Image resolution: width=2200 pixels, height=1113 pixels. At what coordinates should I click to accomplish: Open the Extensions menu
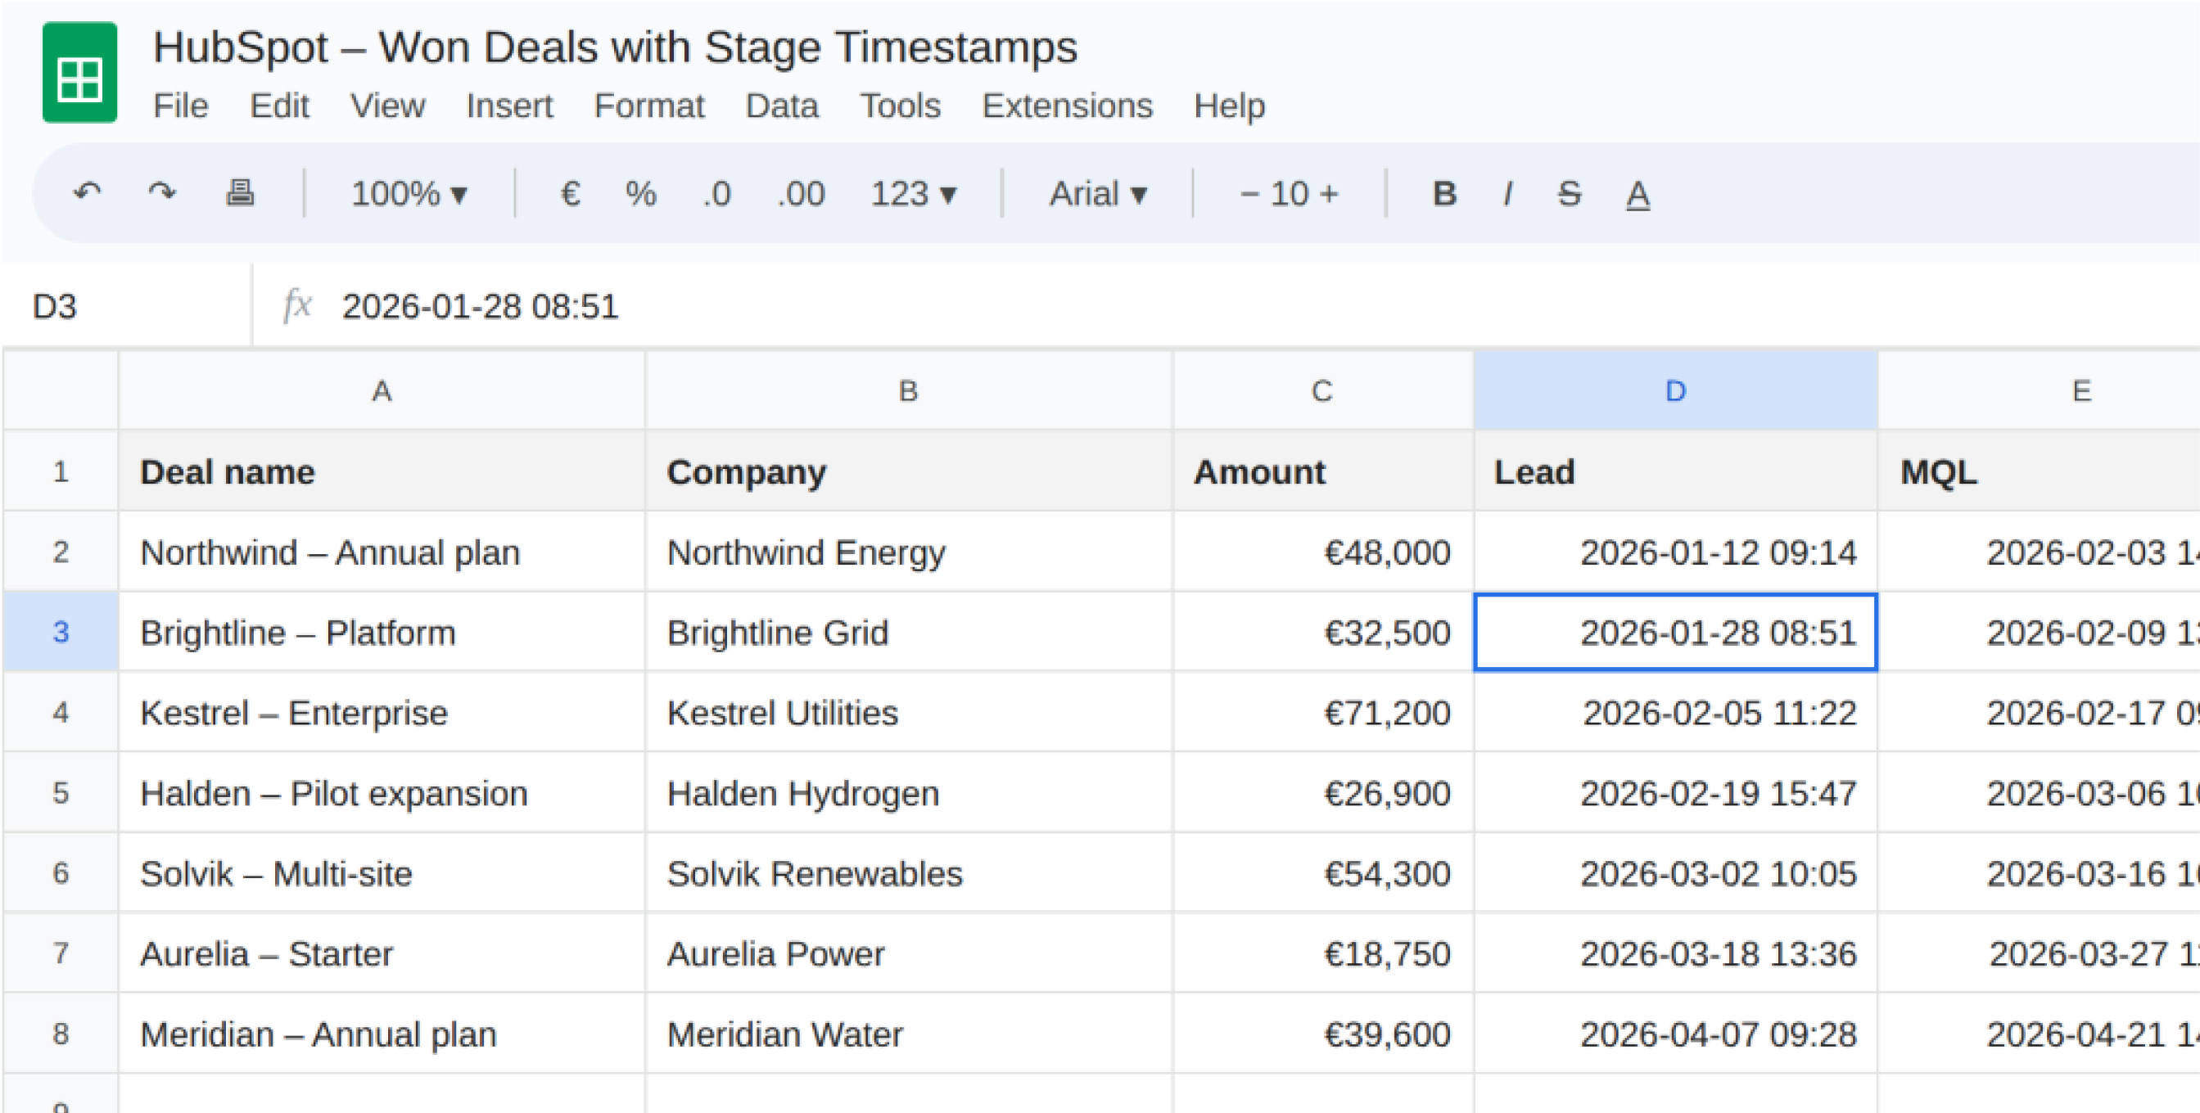coord(1067,106)
